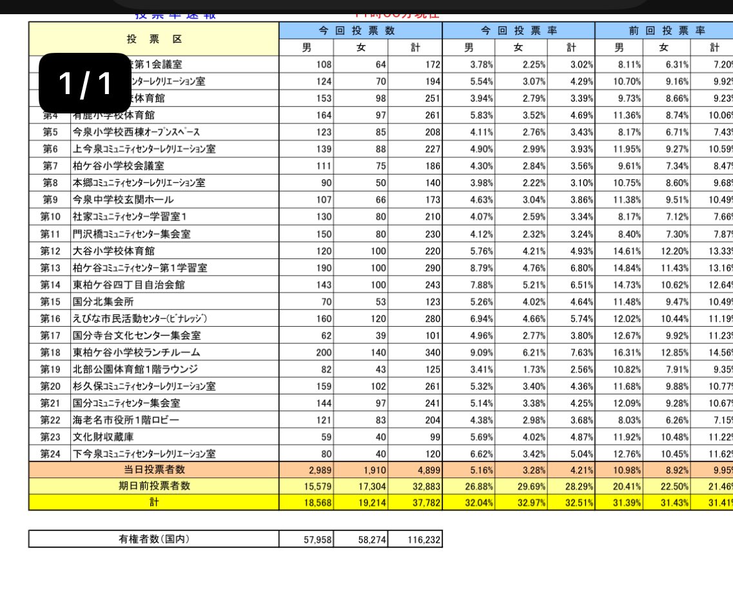Select the 有鹿小学校体育館 cell
The image size is (733, 598).
(175, 115)
